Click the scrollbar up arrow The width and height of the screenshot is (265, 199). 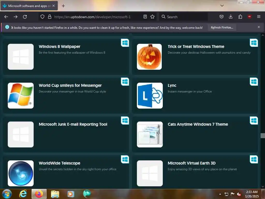(x=263, y=35)
